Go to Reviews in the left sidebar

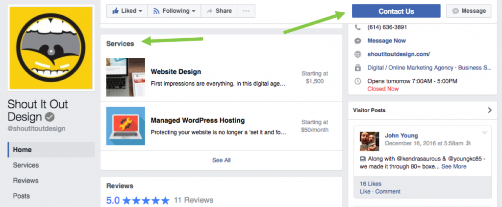point(25,181)
